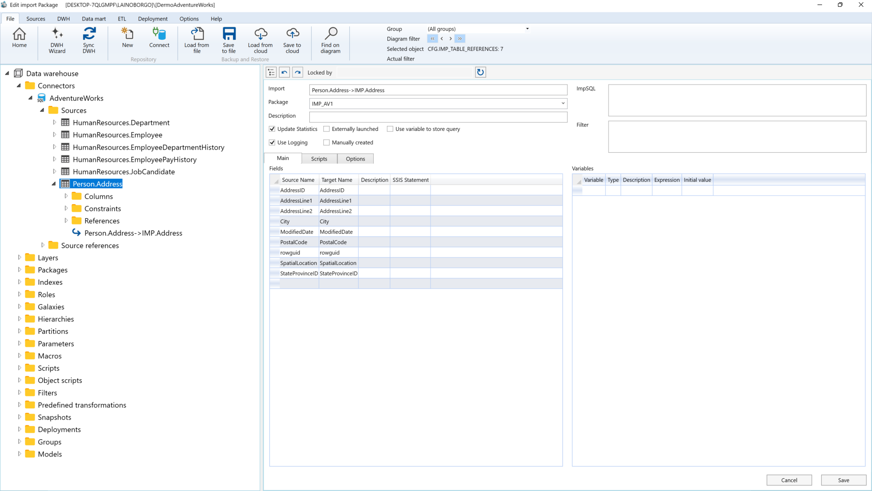Save to file backup
Image resolution: width=872 pixels, height=491 pixels.
click(x=229, y=40)
